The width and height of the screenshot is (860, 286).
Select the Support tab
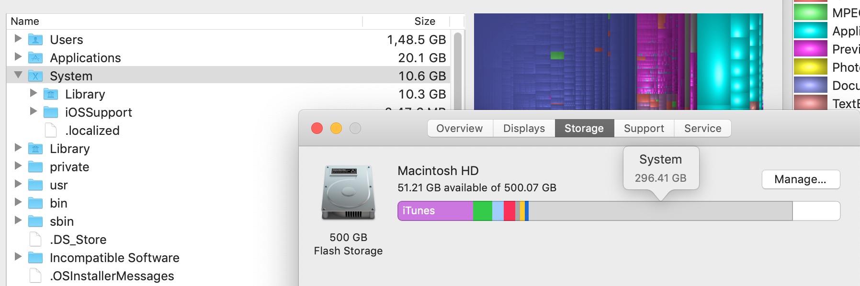644,129
